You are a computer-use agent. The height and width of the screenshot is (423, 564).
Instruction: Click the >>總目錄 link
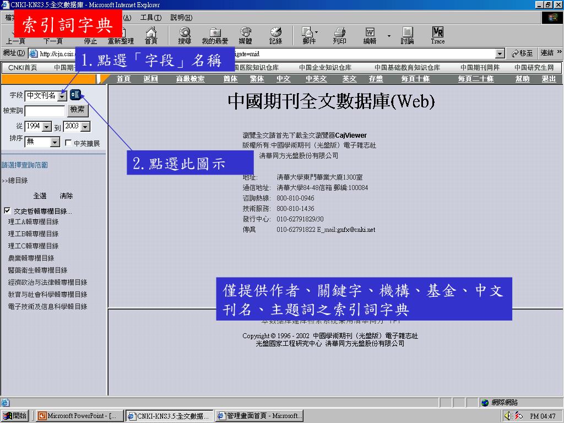[15, 180]
